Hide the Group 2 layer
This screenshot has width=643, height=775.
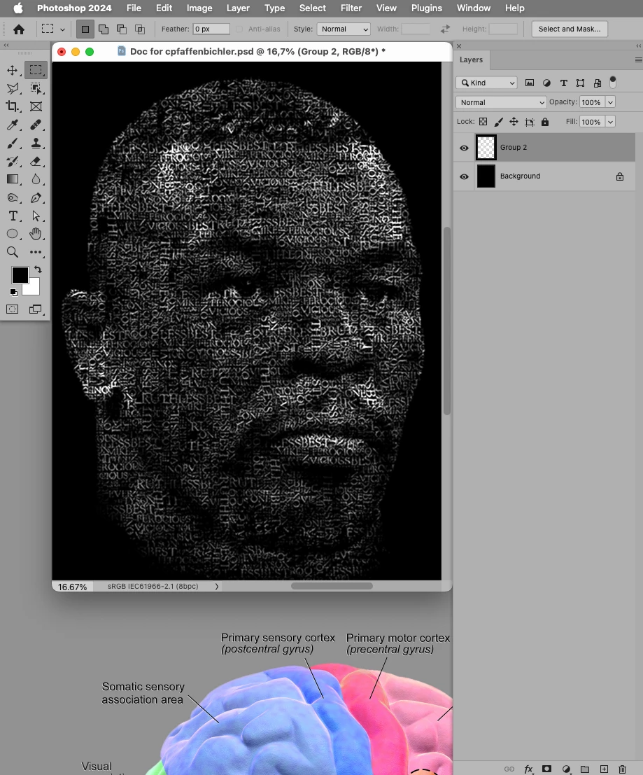tap(464, 148)
